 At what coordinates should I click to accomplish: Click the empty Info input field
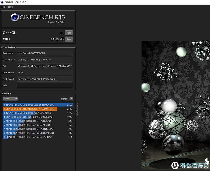coord(45,85)
